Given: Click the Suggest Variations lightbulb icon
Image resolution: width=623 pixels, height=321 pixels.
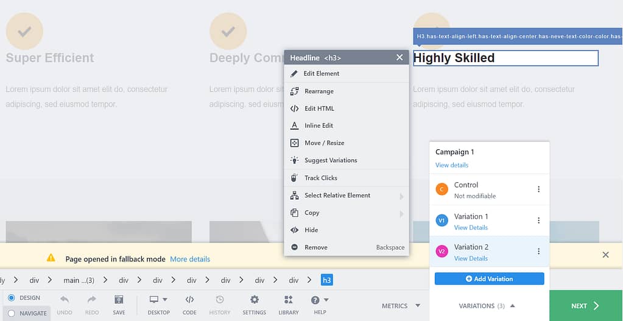Looking at the screenshot, I should (x=294, y=160).
